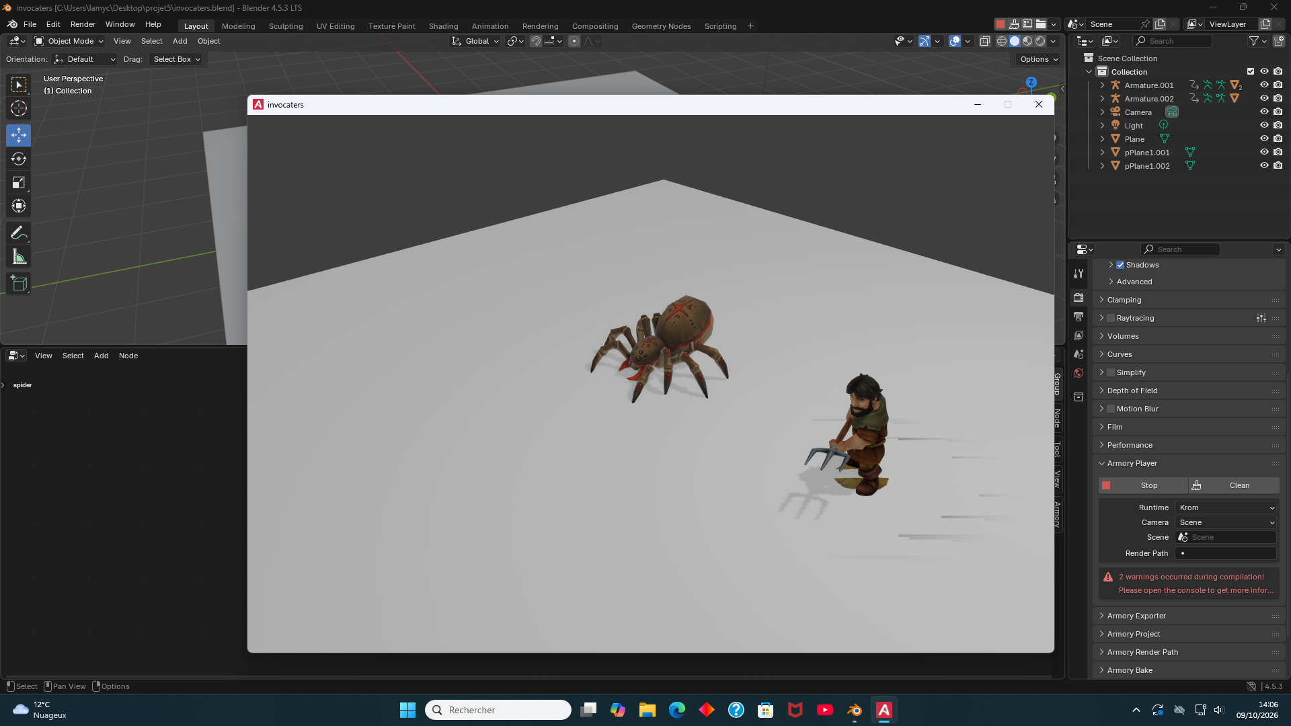Open the Tool properties tab icon

coord(1079,274)
